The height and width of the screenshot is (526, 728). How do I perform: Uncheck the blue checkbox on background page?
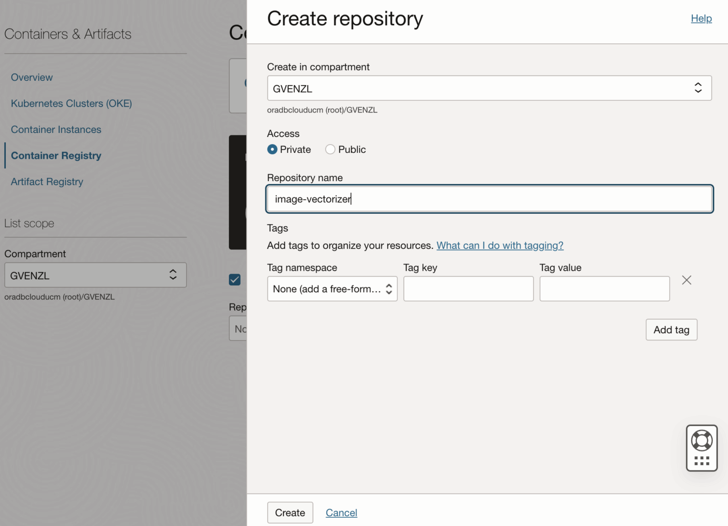tap(235, 280)
